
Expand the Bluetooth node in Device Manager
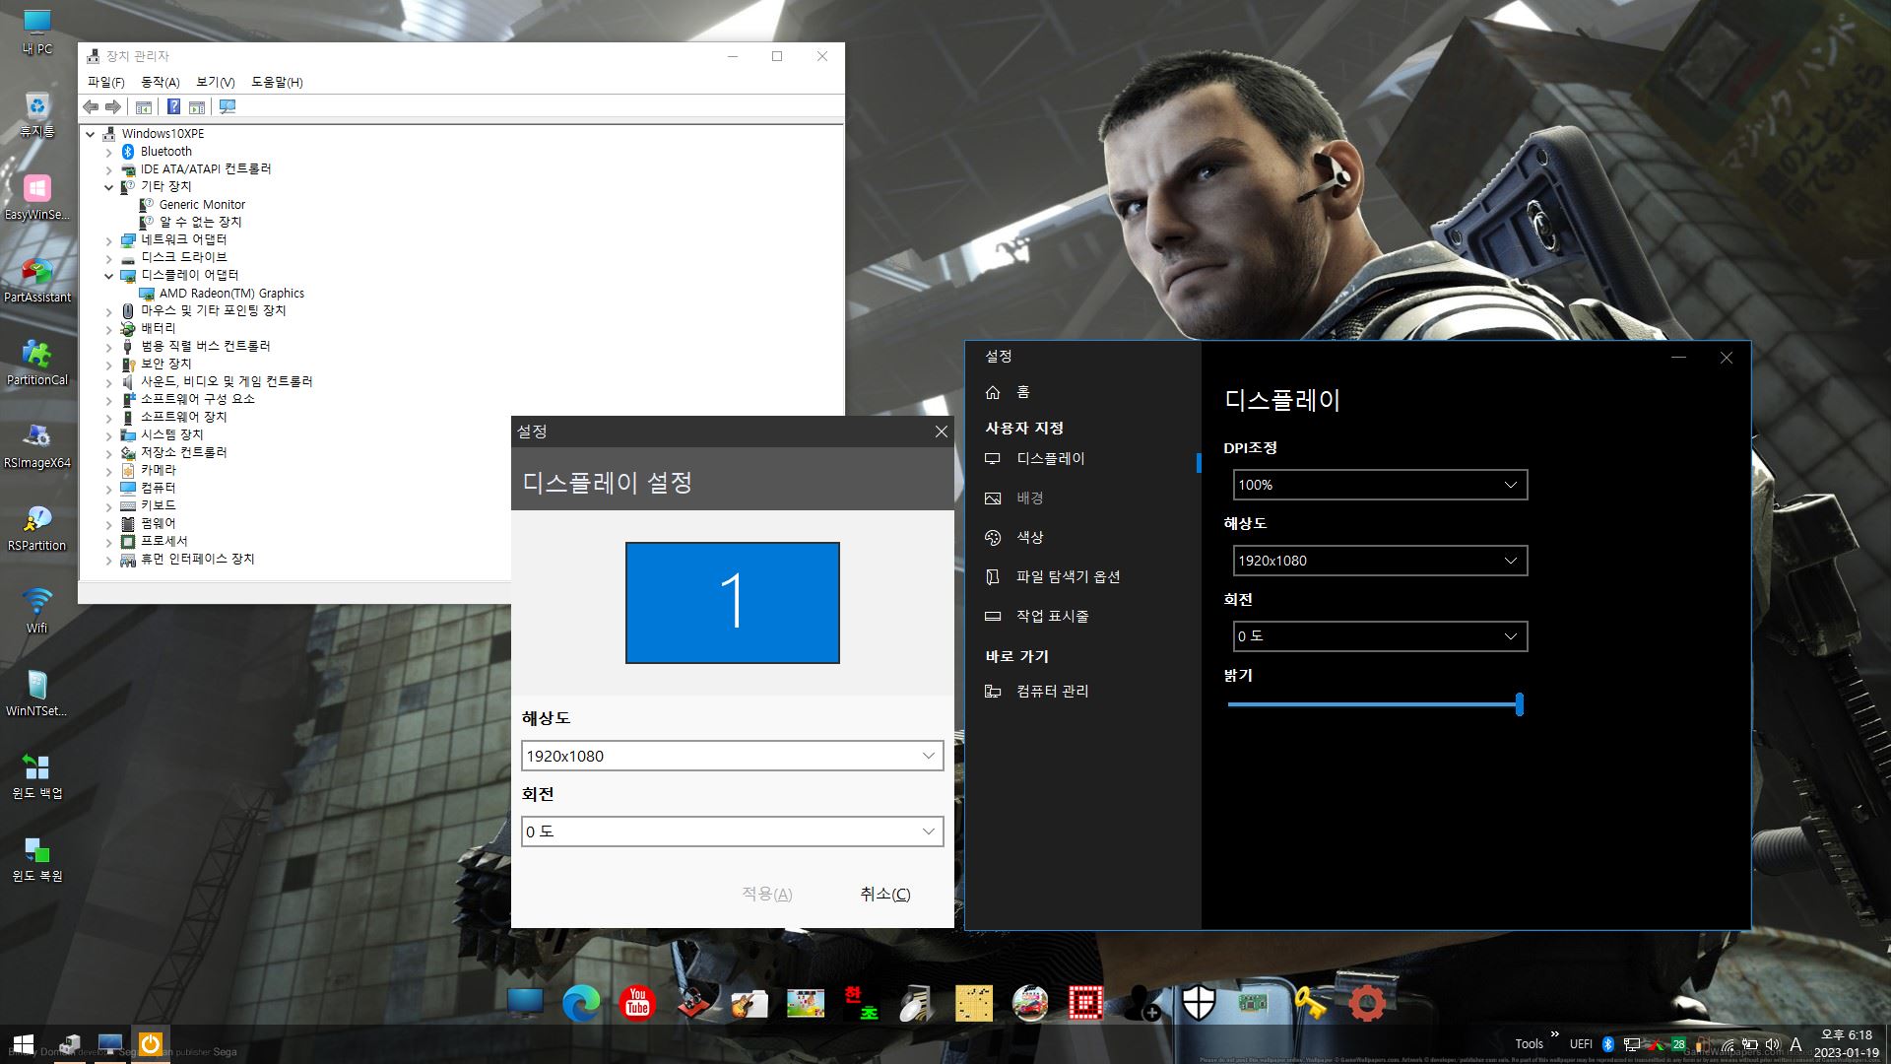tap(109, 152)
